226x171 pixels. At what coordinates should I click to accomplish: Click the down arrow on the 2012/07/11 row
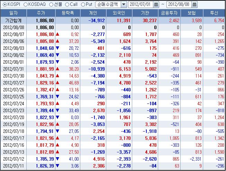click(57, 166)
